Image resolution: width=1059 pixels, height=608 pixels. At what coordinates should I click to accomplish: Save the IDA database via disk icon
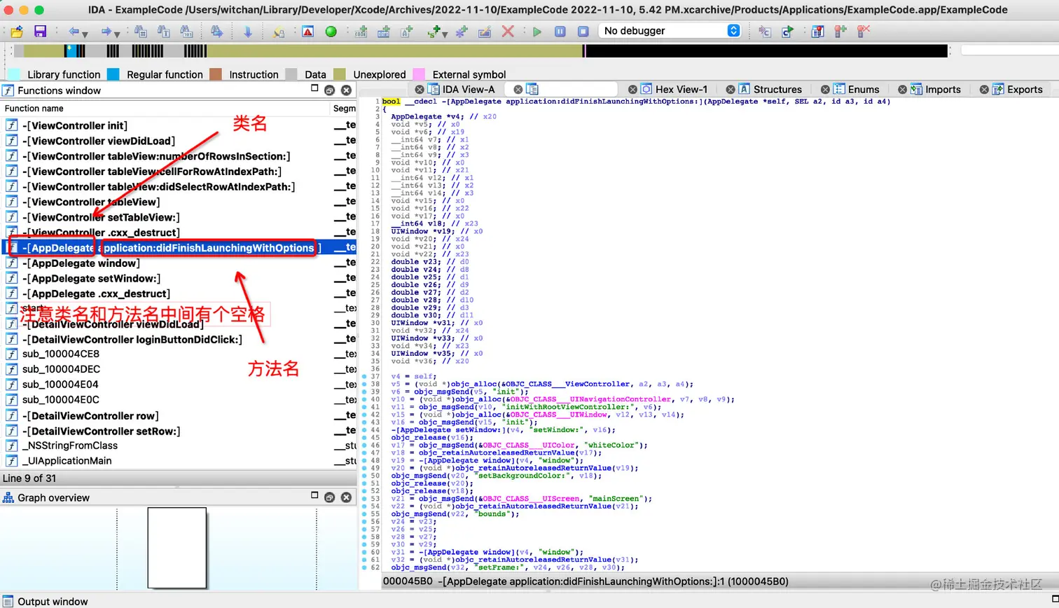(x=39, y=31)
